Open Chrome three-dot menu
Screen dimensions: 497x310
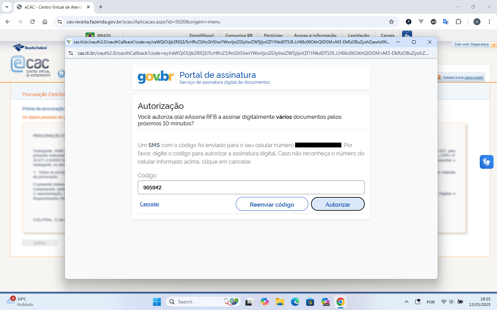point(489,22)
